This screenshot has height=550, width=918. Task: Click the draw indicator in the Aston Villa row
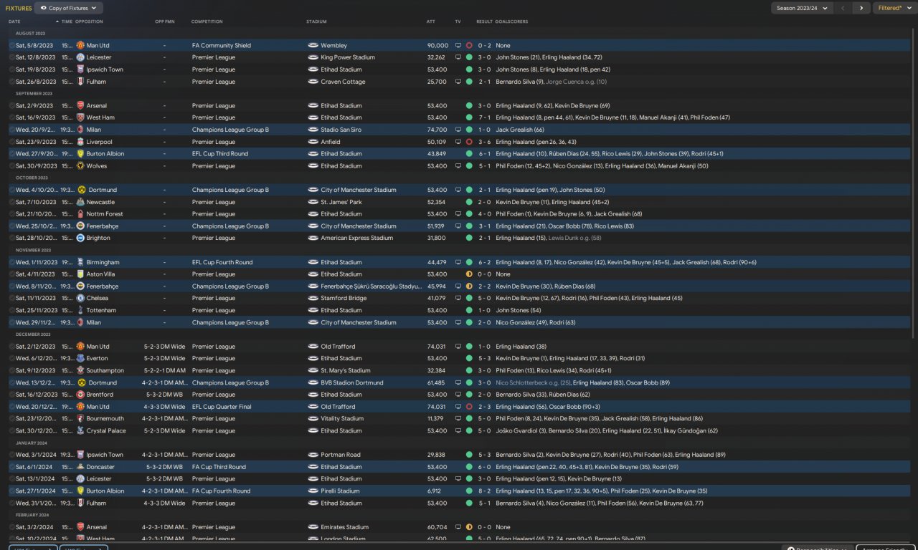point(469,274)
